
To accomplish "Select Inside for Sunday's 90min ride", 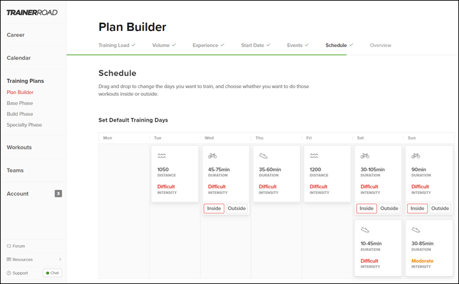I will (x=417, y=209).
